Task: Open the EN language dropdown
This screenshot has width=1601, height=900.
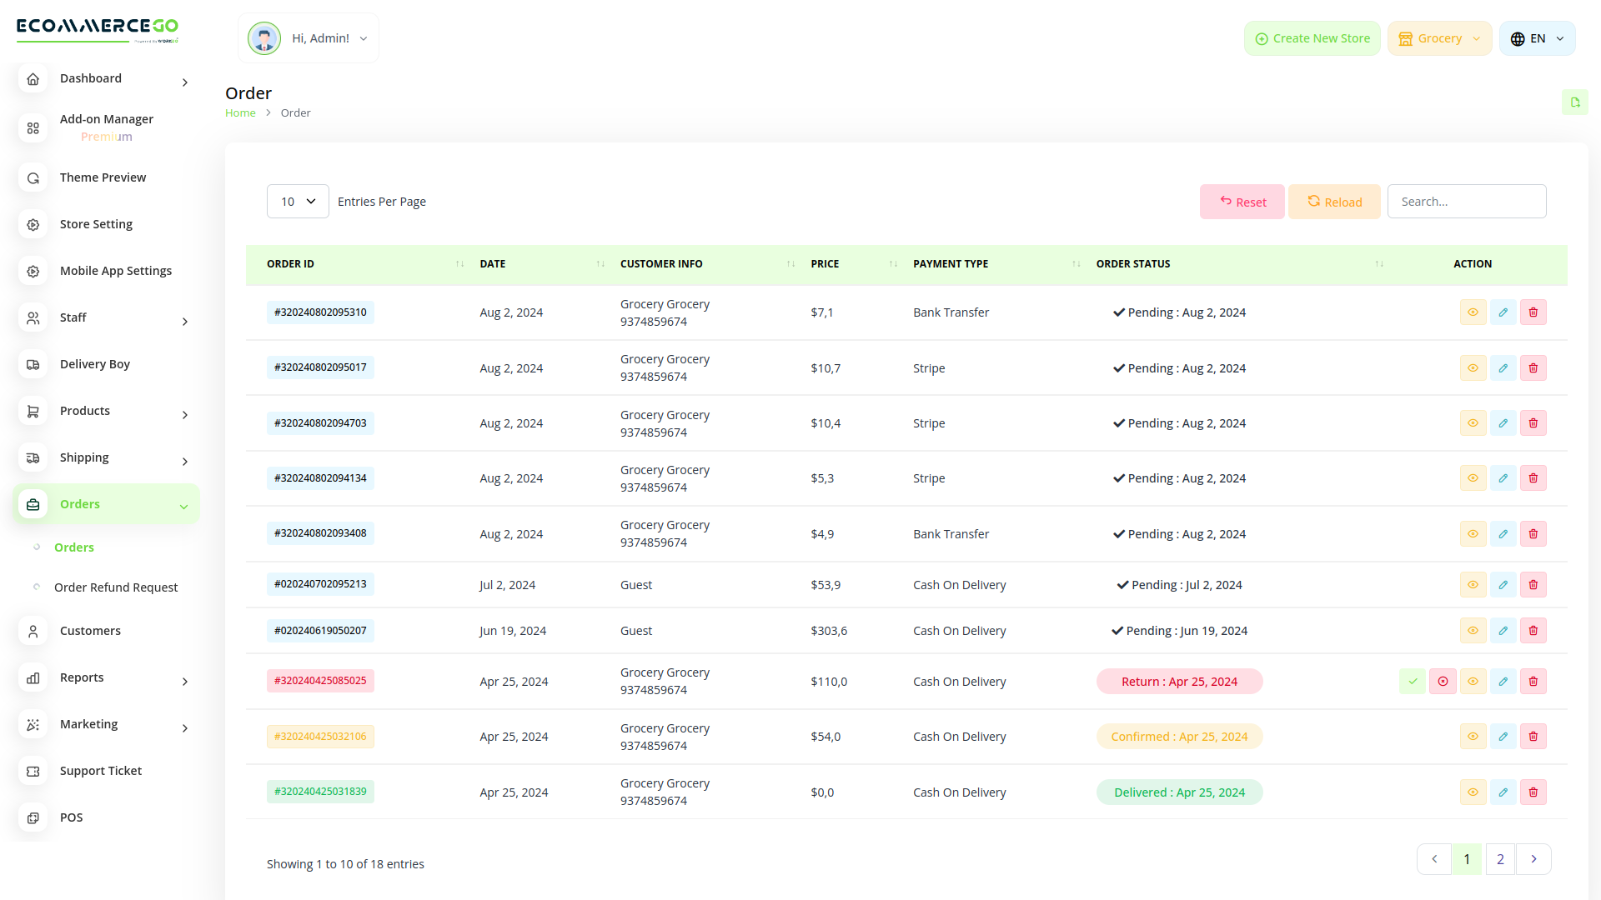Action: pos(1537,38)
